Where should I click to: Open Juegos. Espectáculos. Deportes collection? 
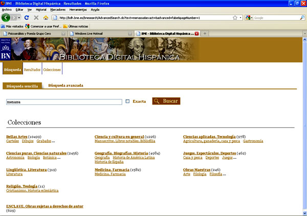pos(209,153)
